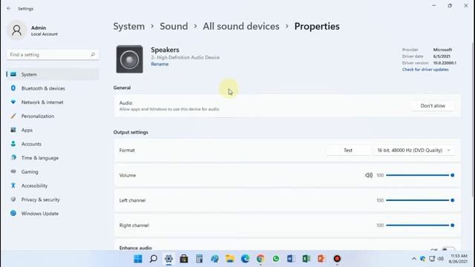This screenshot has width=475, height=267.
Task: Click the Gaming controller sidebar icon
Action: [x=13, y=171]
